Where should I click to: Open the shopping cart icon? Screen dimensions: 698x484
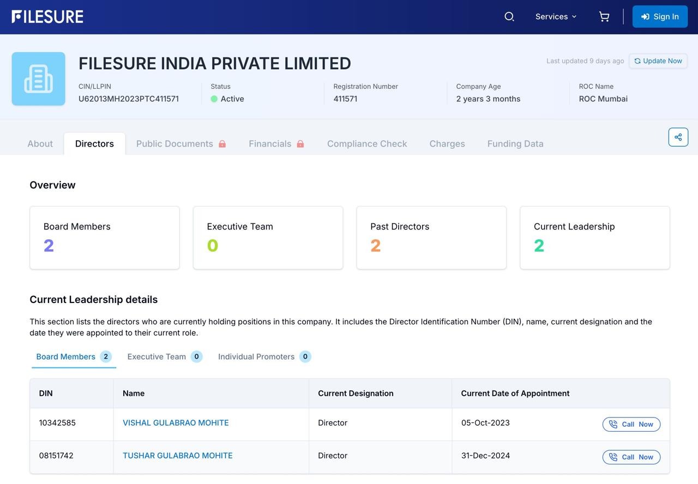(604, 17)
